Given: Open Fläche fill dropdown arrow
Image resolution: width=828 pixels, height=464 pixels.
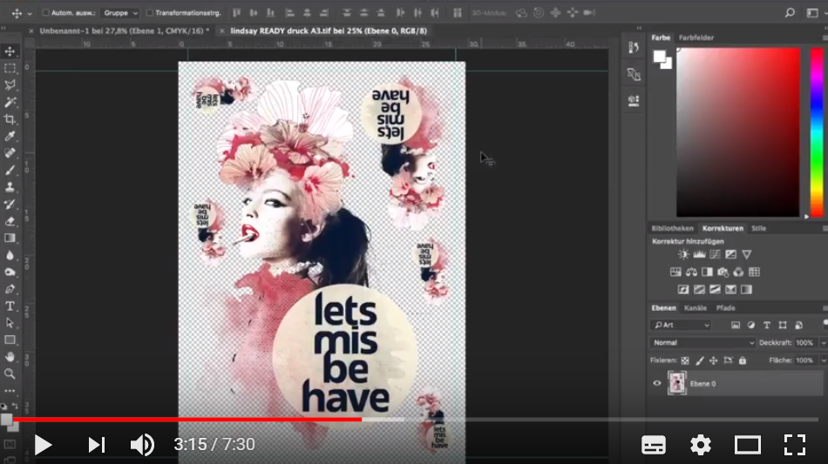Looking at the screenshot, I should coord(823,360).
